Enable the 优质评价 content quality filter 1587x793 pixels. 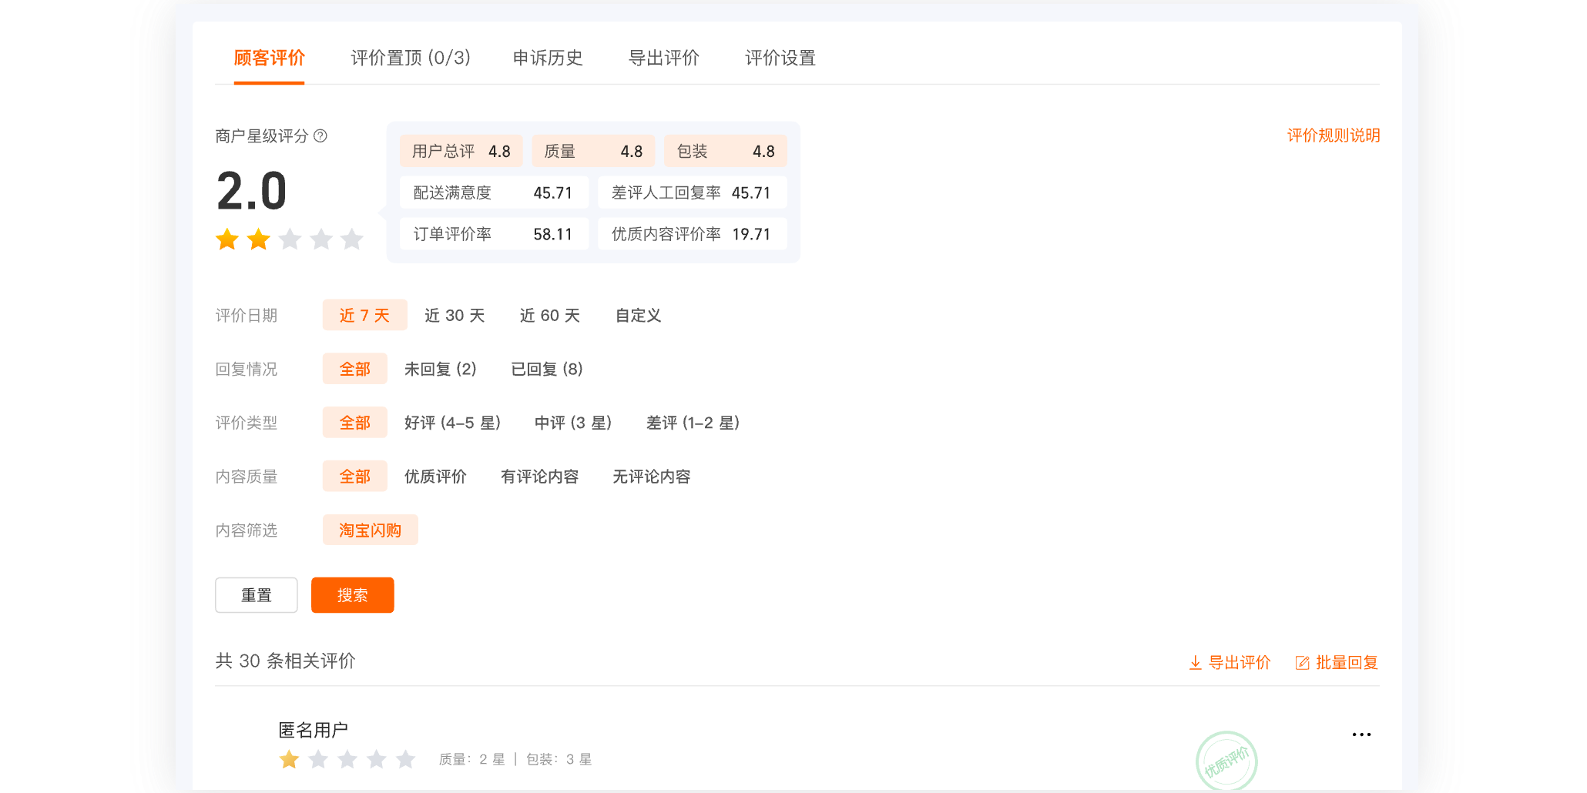[434, 476]
